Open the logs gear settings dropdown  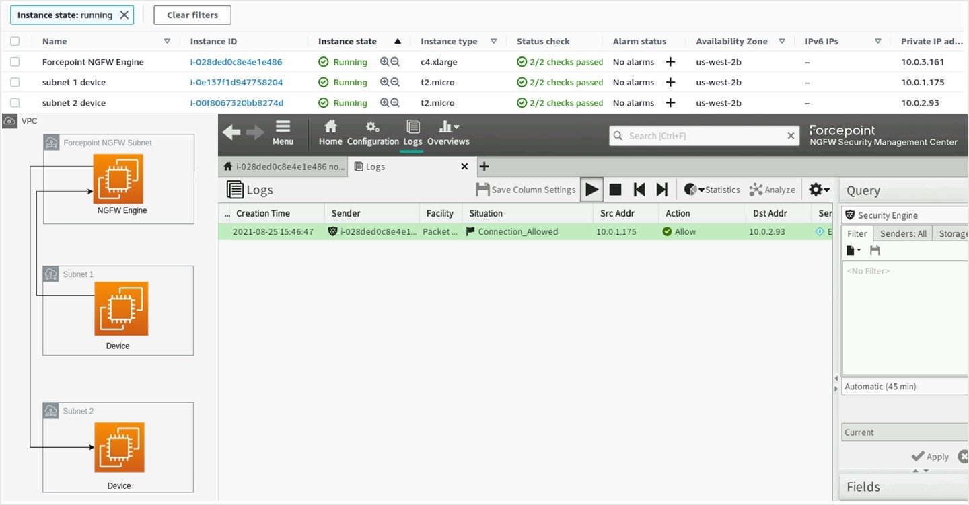coord(819,190)
